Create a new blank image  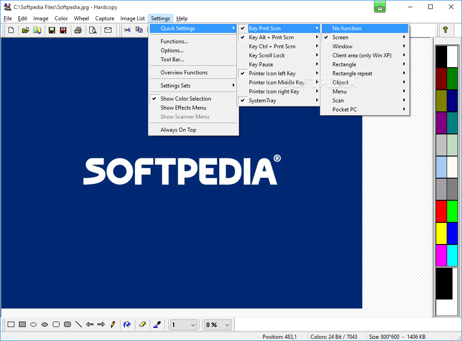[11, 30]
